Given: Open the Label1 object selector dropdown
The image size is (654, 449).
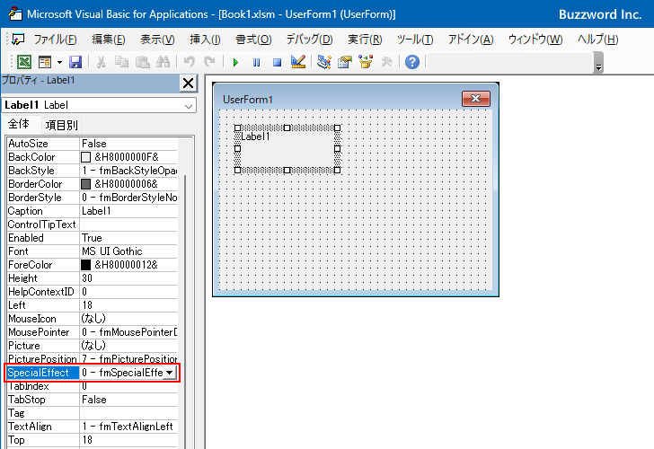Looking at the screenshot, I should tap(189, 106).
